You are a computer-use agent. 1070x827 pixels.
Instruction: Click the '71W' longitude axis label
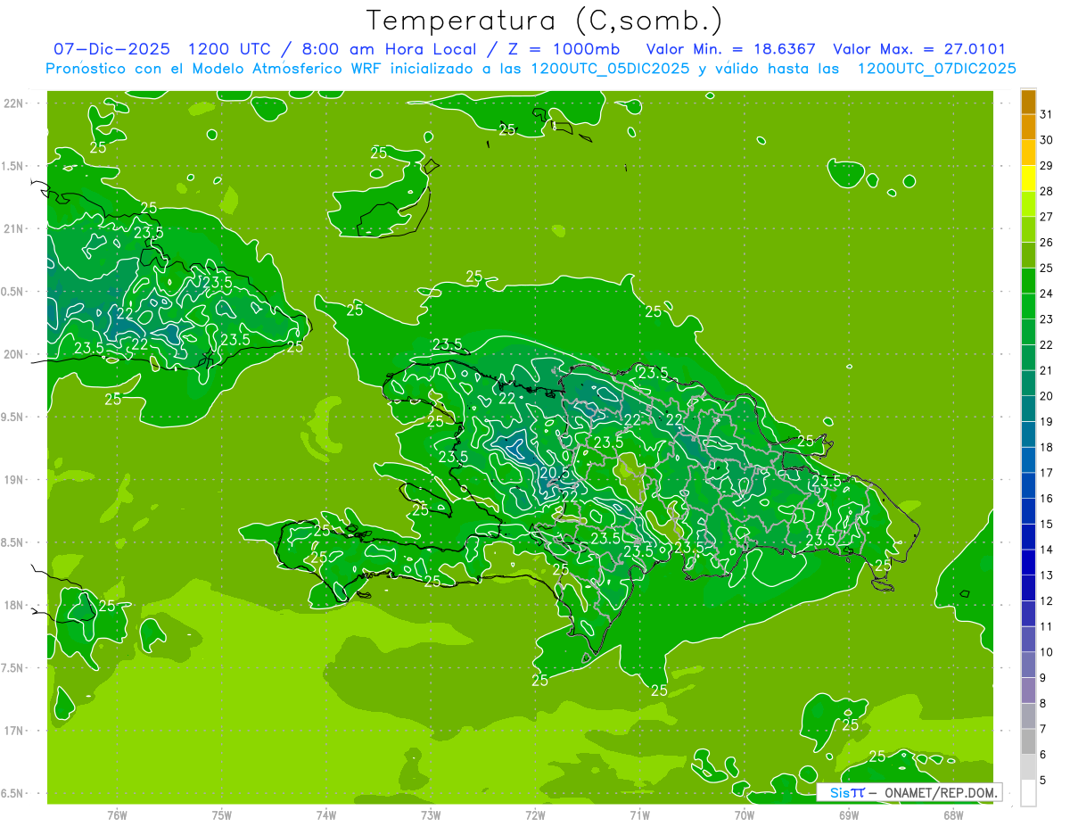click(639, 815)
